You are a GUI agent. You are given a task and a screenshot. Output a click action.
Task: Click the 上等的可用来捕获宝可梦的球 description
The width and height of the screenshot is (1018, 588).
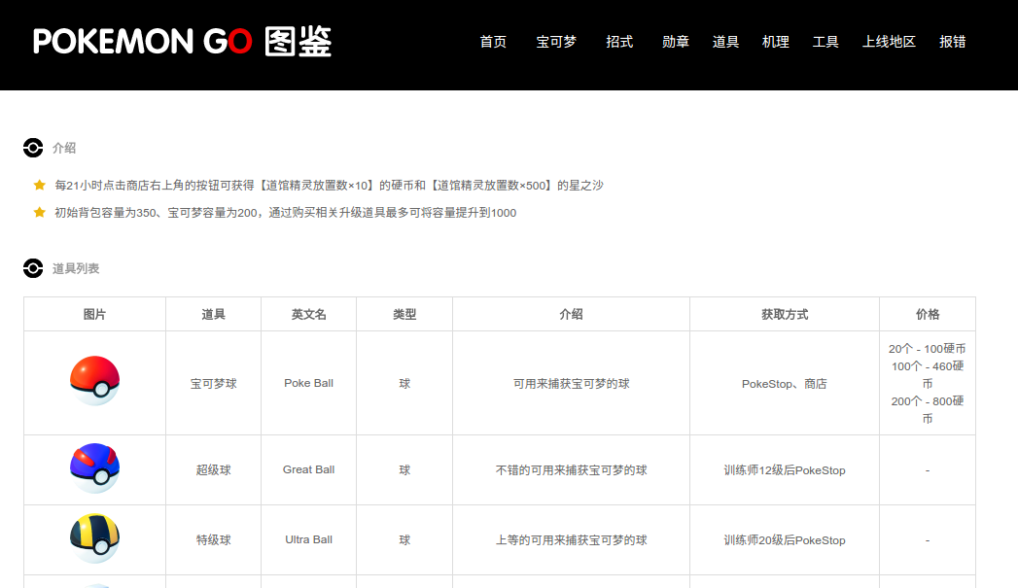click(571, 540)
